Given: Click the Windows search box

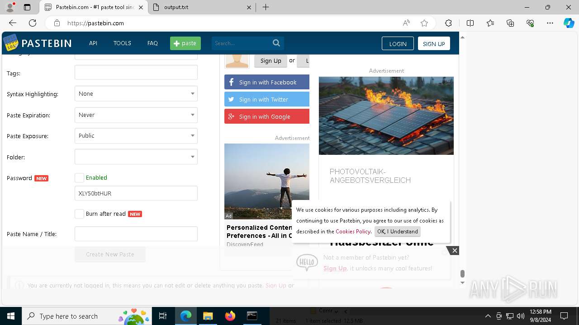Looking at the screenshot, I should pos(87,316).
